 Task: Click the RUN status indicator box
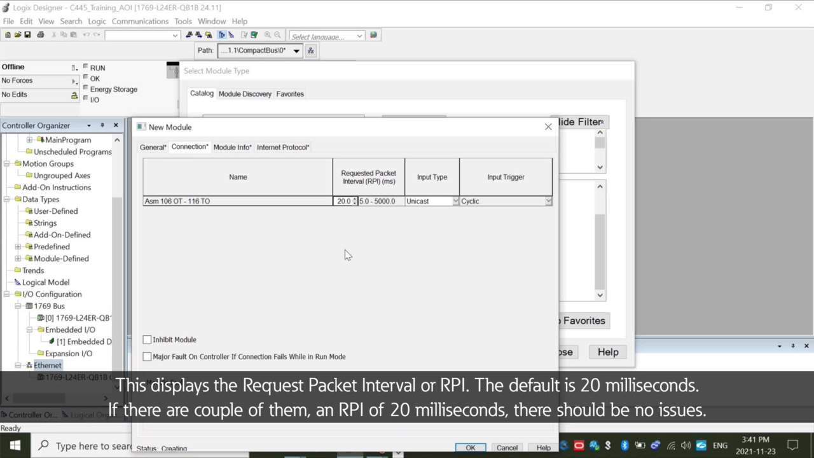(86, 66)
